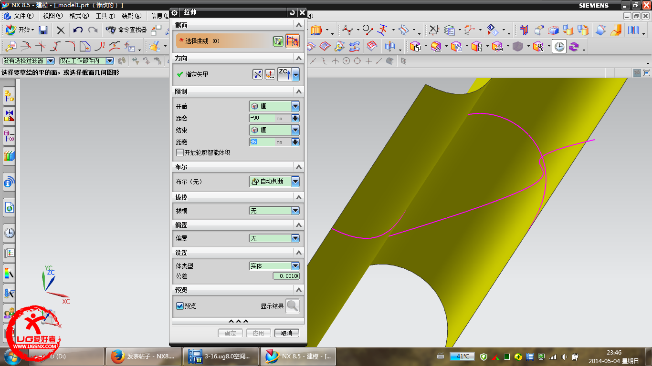This screenshot has width=652, height=366.
Task: Open Assembly Navigator in resource bar
Action: (x=9, y=96)
